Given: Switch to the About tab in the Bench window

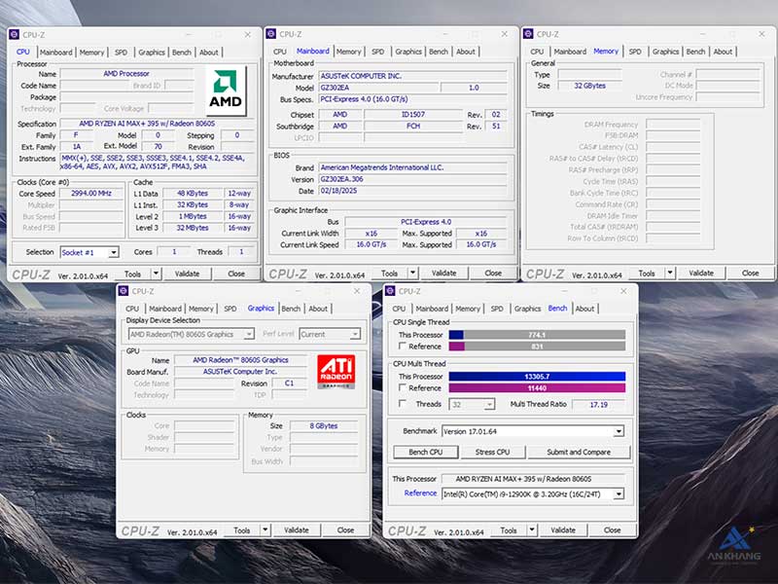Looking at the screenshot, I should (584, 309).
